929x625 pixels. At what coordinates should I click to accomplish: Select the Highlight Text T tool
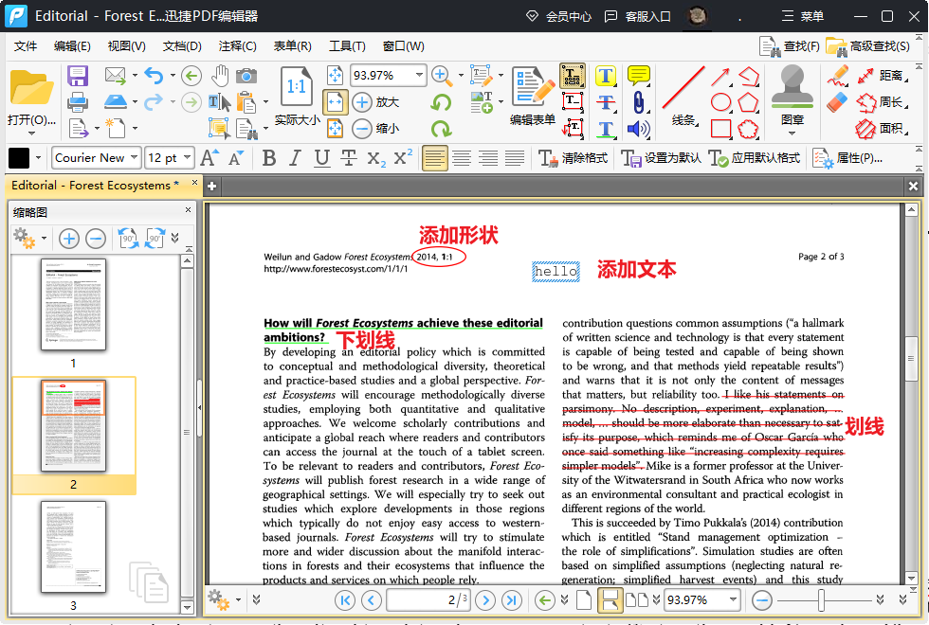coord(605,76)
